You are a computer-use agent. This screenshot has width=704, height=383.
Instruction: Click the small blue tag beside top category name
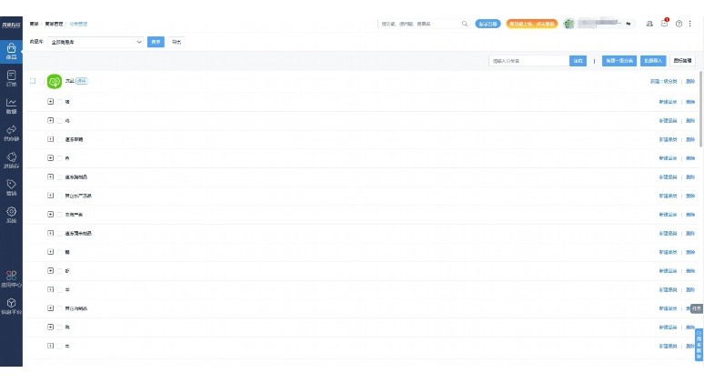click(x=82, y=81)
